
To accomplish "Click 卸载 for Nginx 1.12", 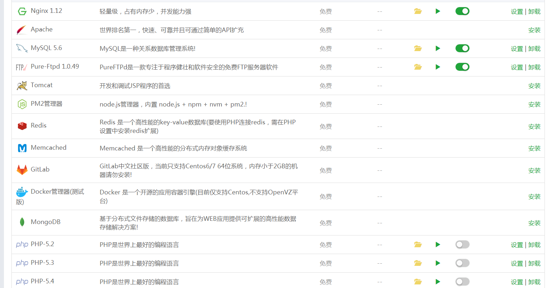I will pyautogui.click(x=534, y=12).
